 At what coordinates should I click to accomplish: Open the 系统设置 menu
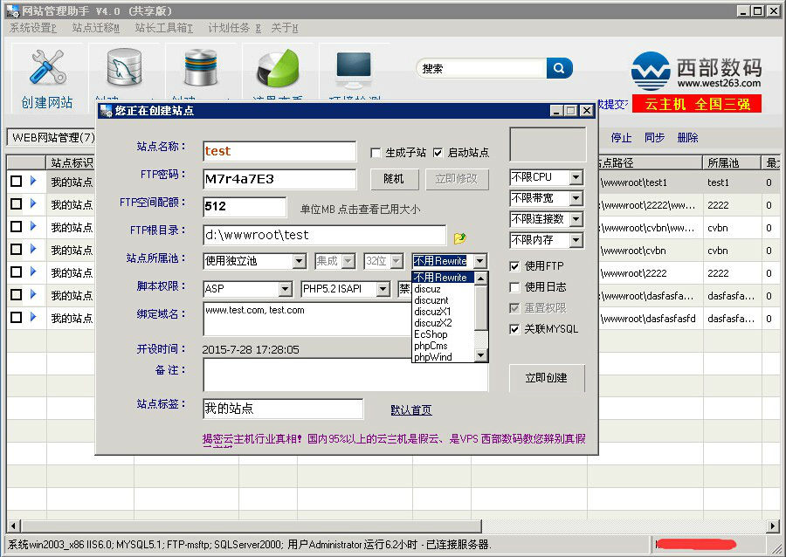33,28
